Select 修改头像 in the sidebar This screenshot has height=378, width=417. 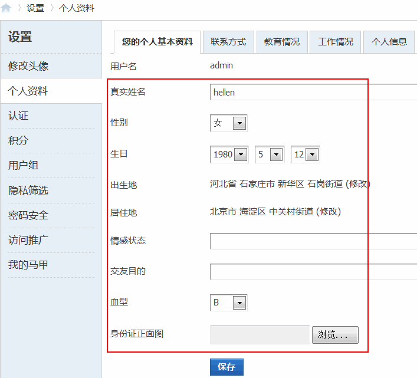pyautogui.click(x=28, y=66)
